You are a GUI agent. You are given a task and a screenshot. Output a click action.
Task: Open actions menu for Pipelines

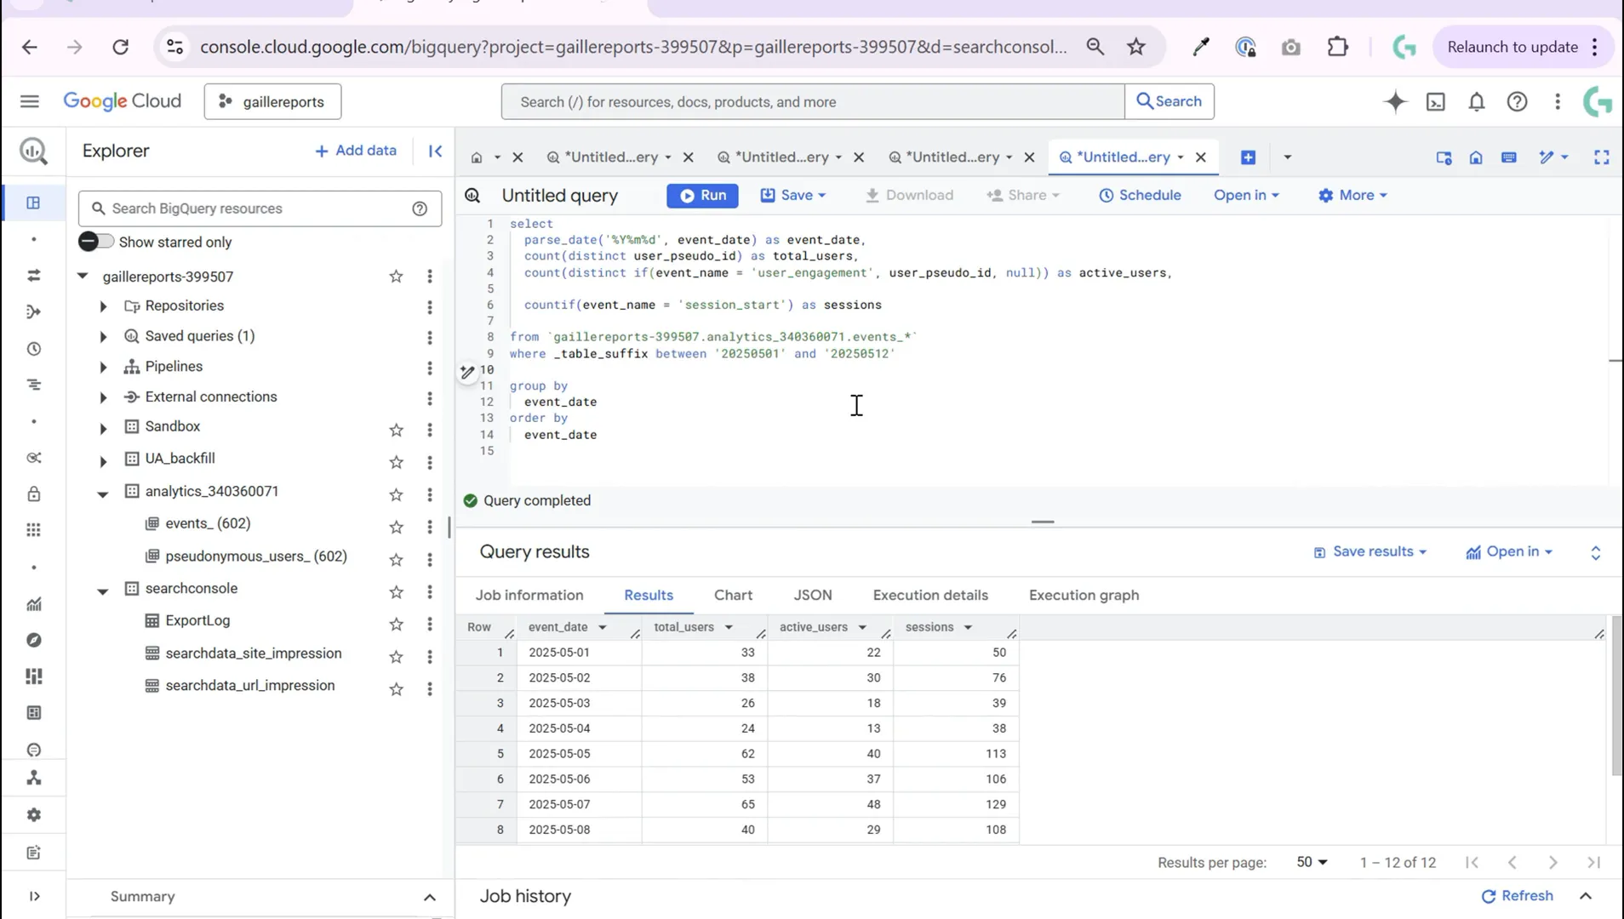tap(430, 368)
